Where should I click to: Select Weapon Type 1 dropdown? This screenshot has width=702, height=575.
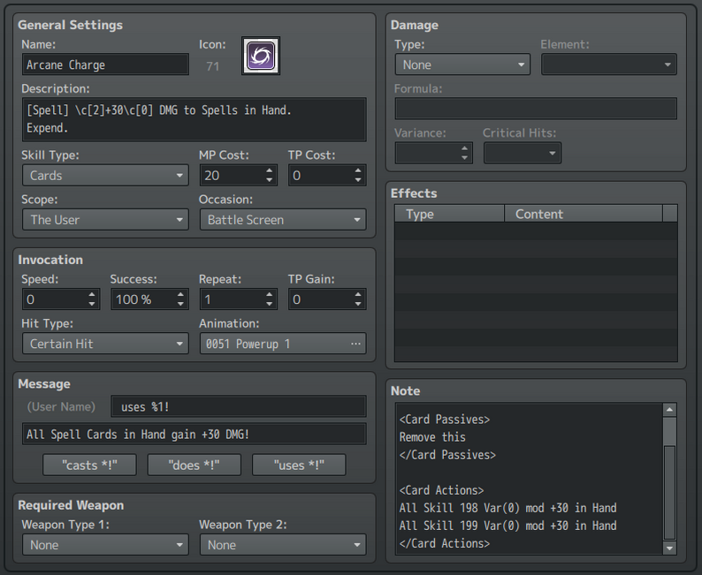pyautogui.click(x=104, y=545)
